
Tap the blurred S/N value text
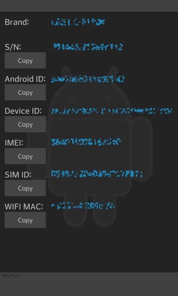point(87,47)
